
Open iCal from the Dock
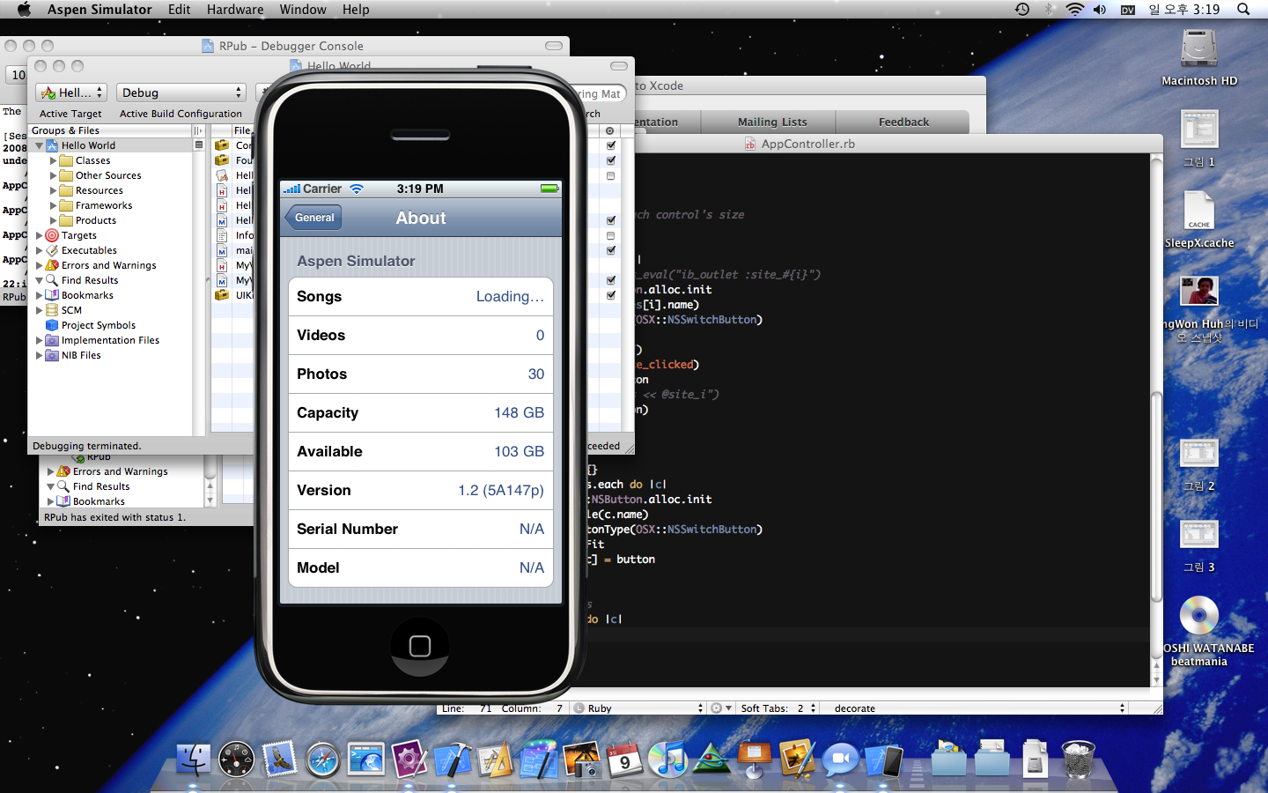[624, 760]
